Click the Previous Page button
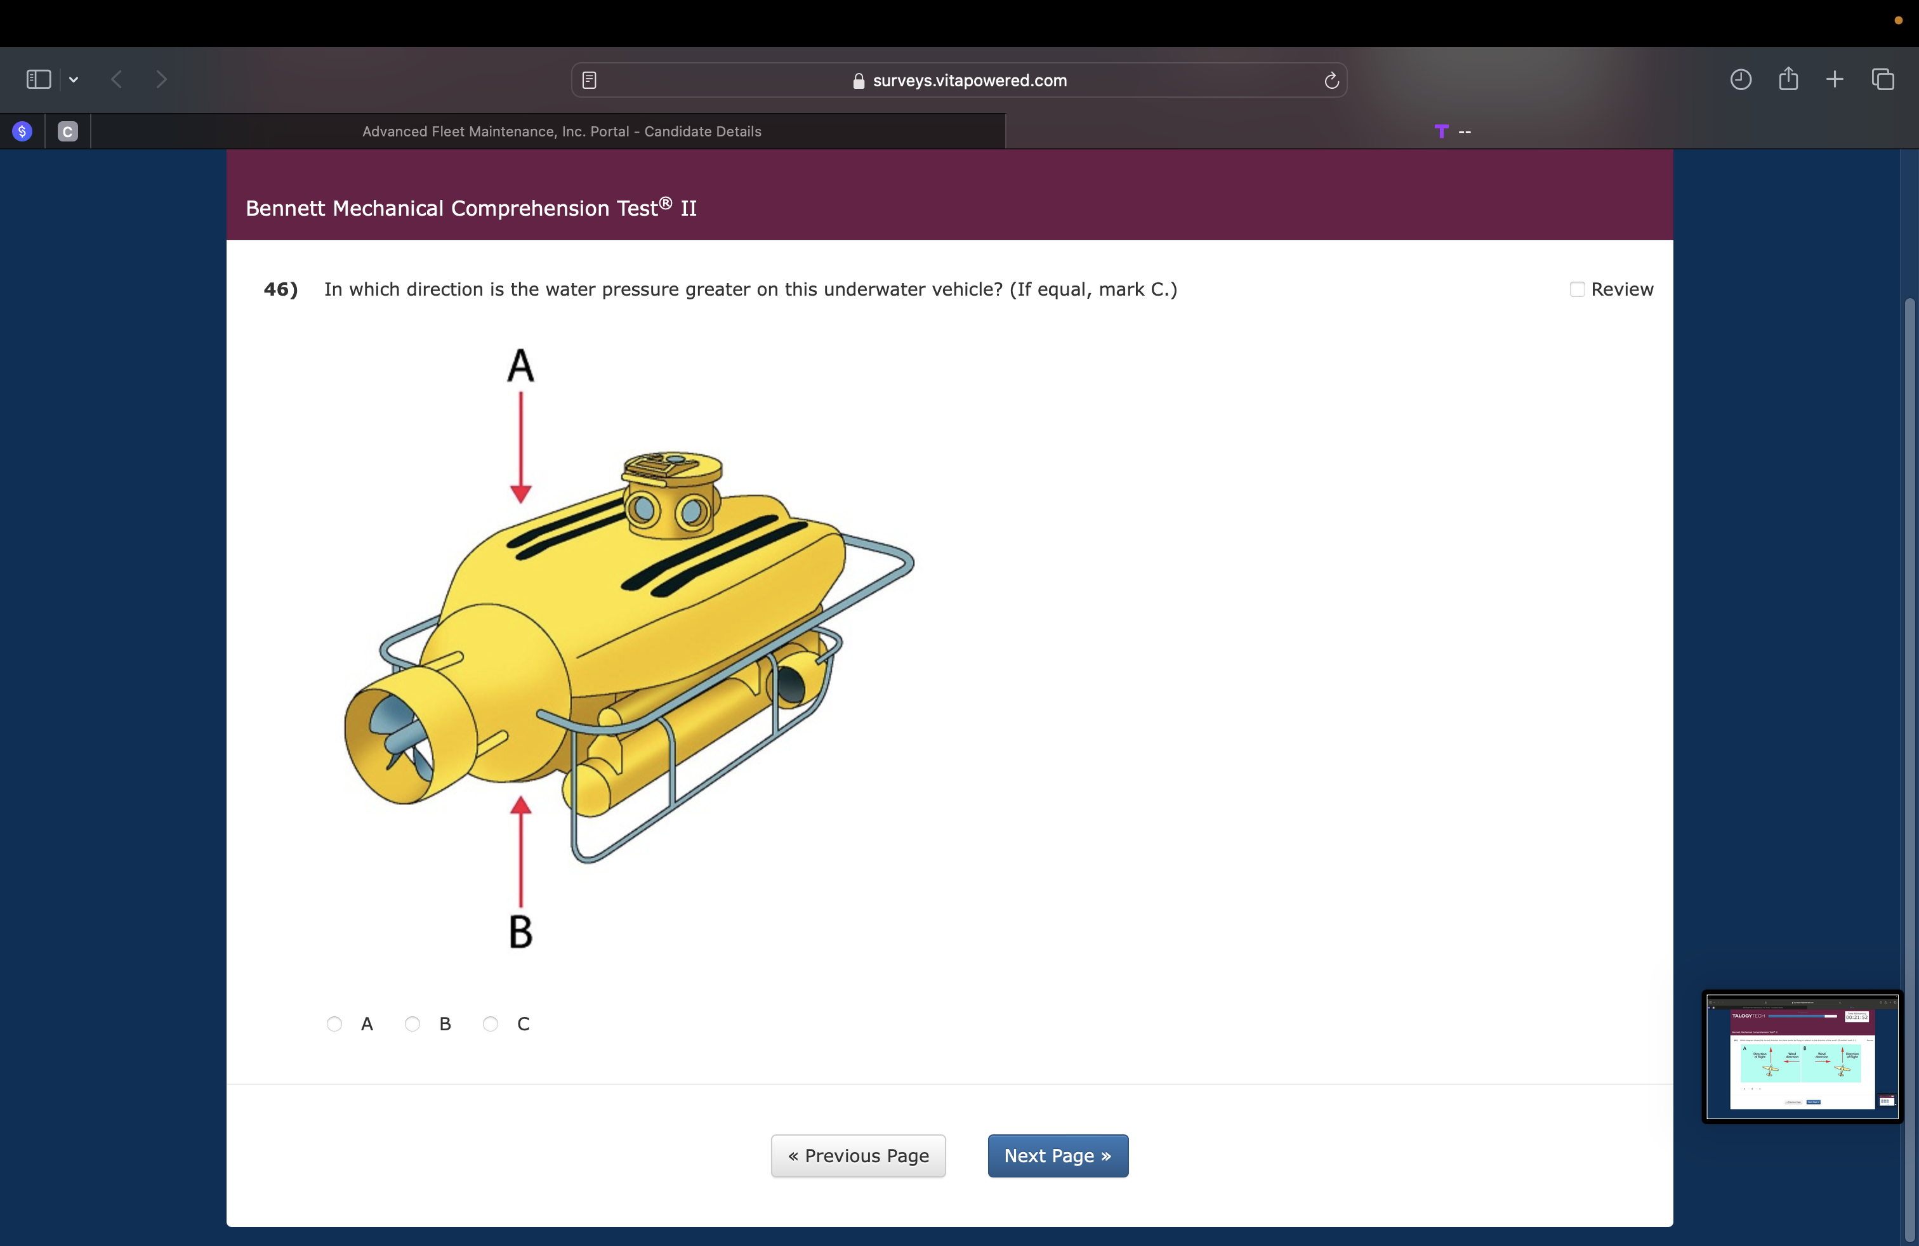 tap(858, 1156)
